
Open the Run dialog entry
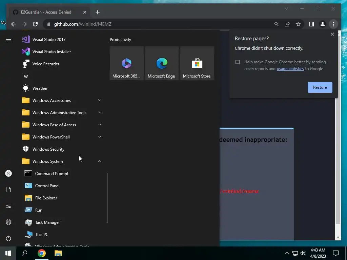coord(62,210)
